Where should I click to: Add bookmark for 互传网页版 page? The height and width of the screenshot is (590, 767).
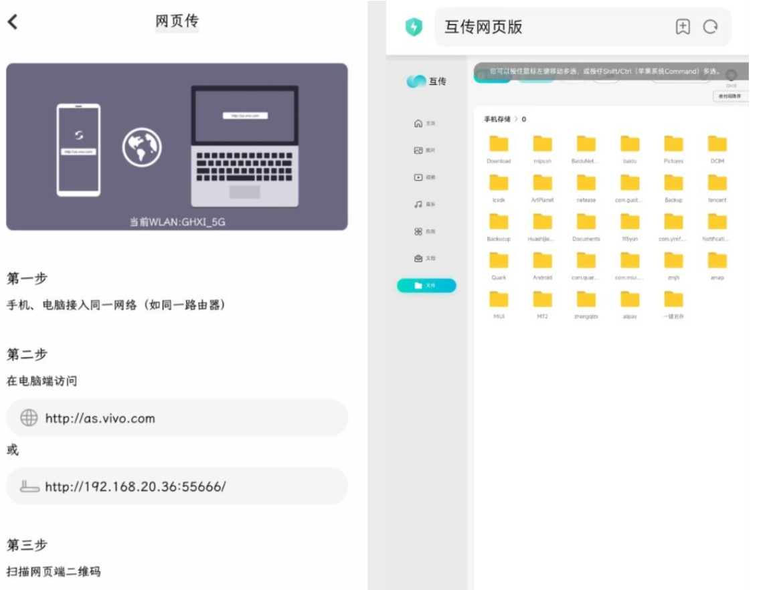683,26
